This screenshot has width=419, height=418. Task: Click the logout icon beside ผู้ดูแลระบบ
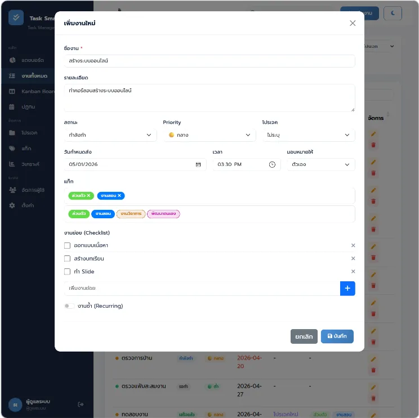point(81,404)
